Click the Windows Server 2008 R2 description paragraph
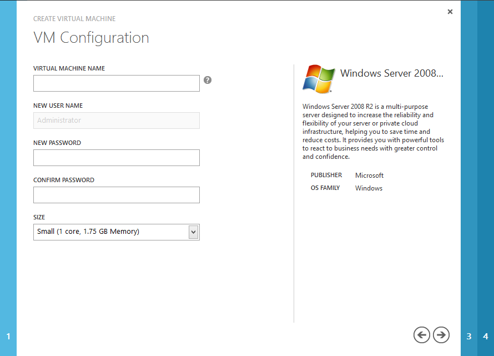 pyautogui.click(x=373, y=132)
